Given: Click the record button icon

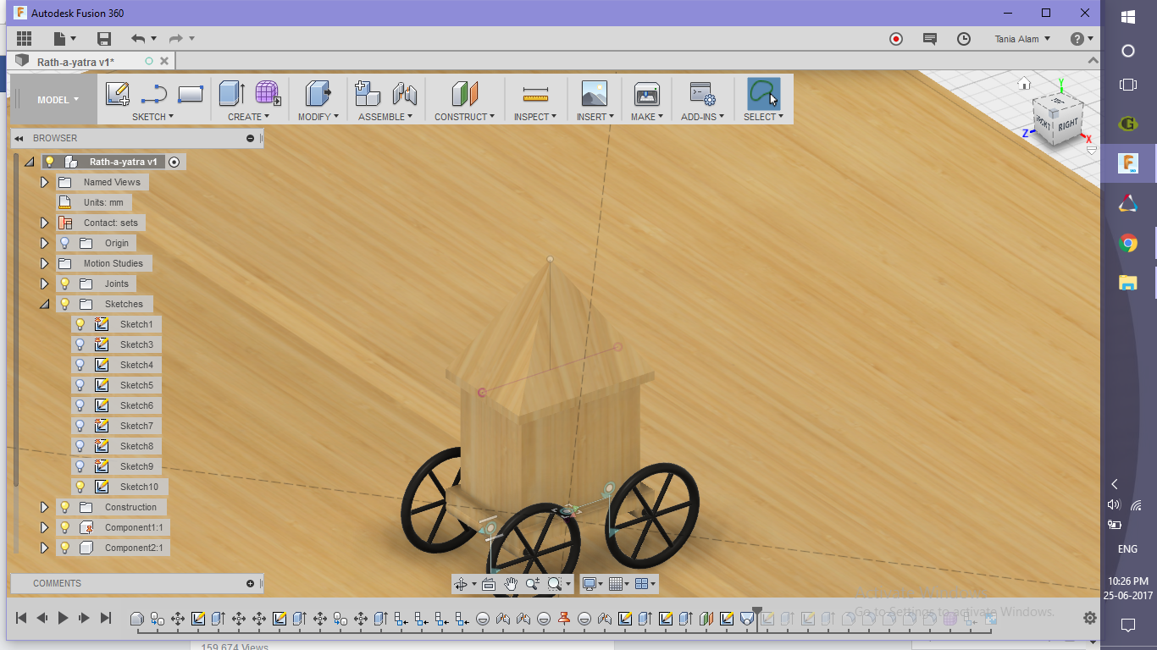Looking at the screenshot, I should tap(896, 39).
